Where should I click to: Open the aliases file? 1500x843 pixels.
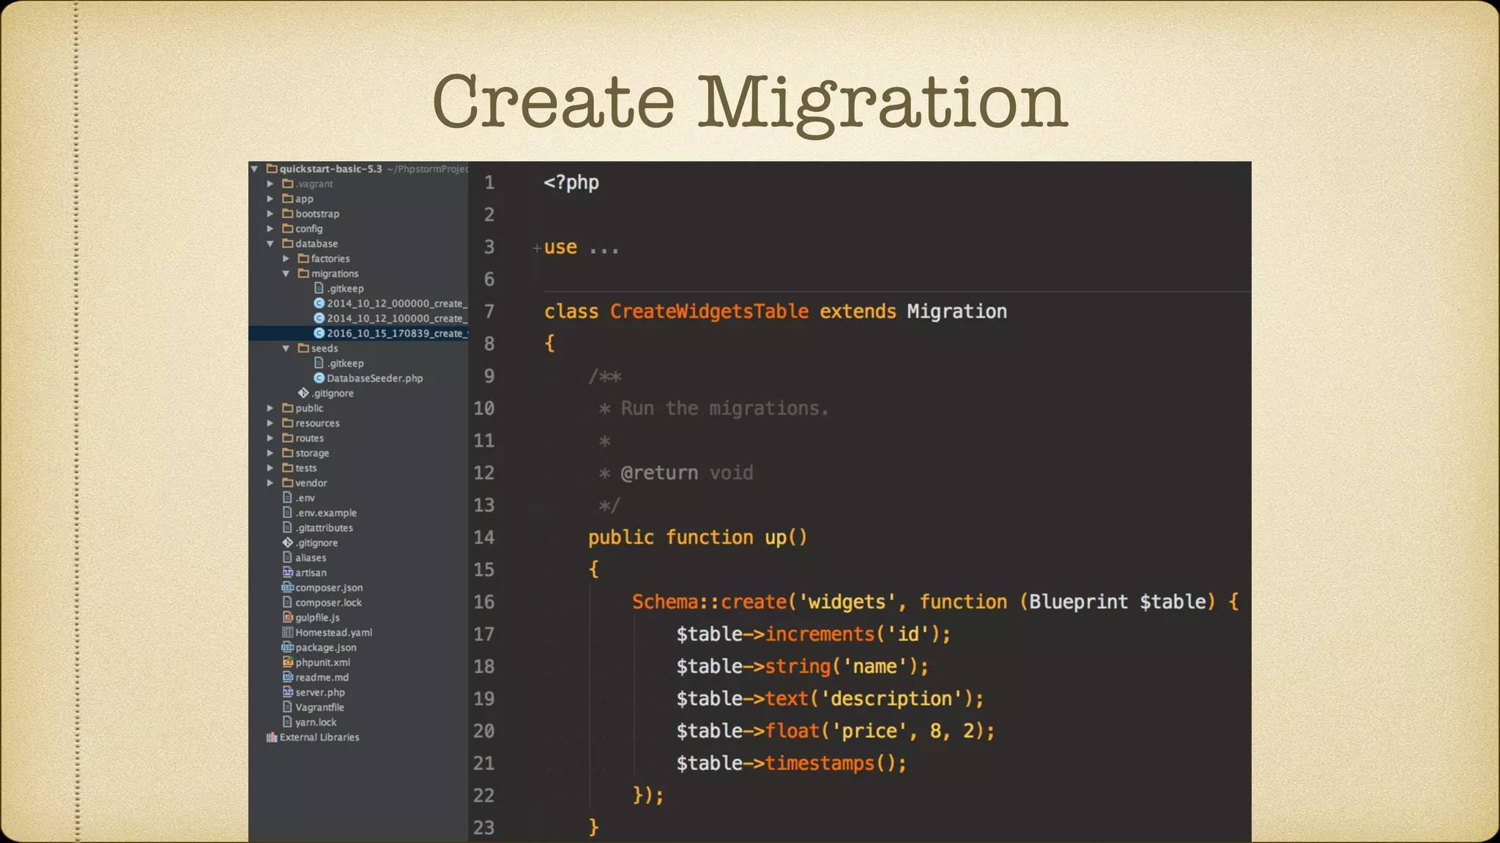click(x=311, y=558)
